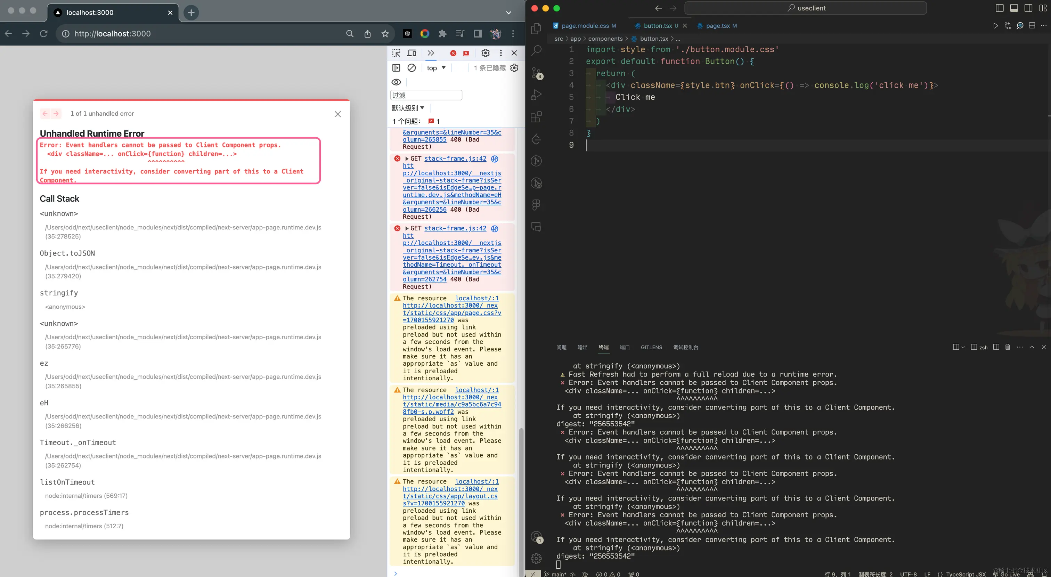Bookmark this page with the star icon
Screen dimensions: 1051x577
click(385, 34)
